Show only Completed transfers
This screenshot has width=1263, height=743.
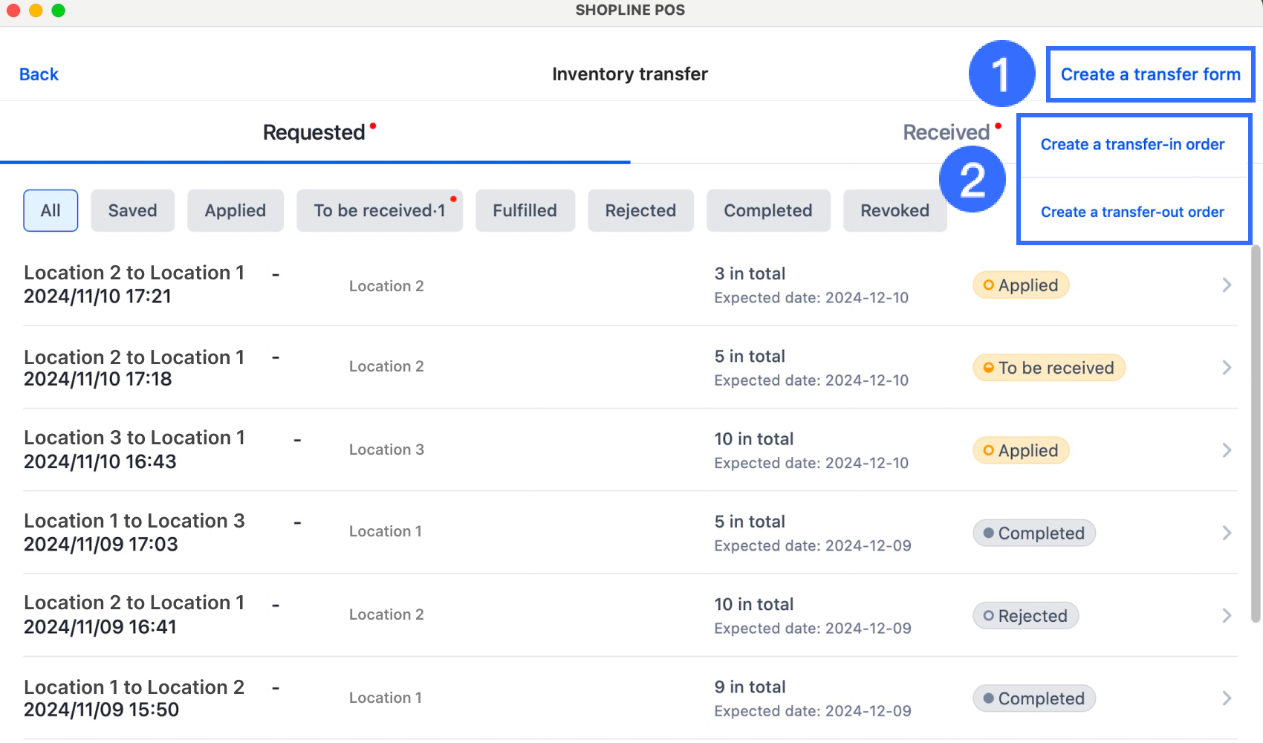point(767,211)
